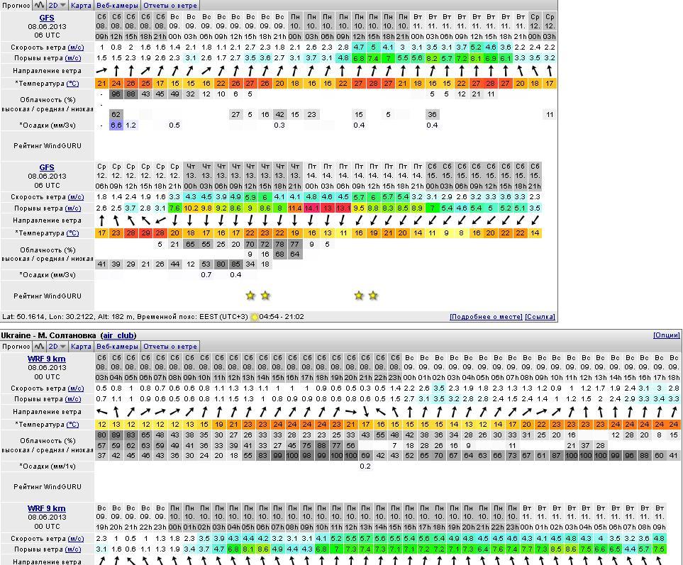Open the Подробнее о месте link
Viewport: 683px width, 565px height.
pos(486,317)
